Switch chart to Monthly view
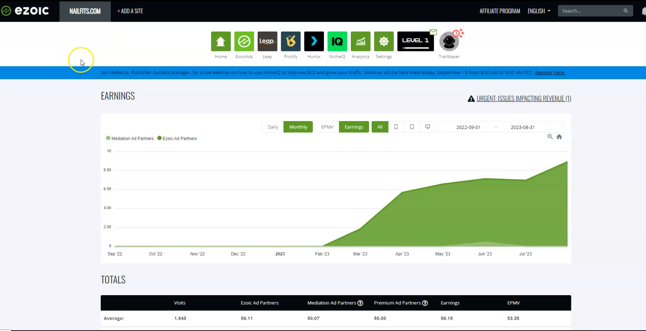The height and width of the screenshot is (331, 646). tap(298, 127)
